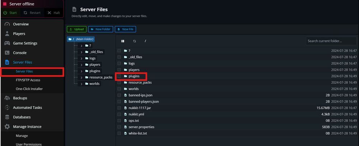Image resolution: width=359 pixels, height=146 pixels.
Task: Tick the server.properties checkbox
Action: (x=119, y=127)
